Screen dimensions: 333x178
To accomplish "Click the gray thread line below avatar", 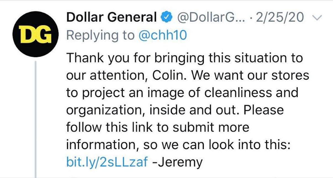I will point(36,118).
